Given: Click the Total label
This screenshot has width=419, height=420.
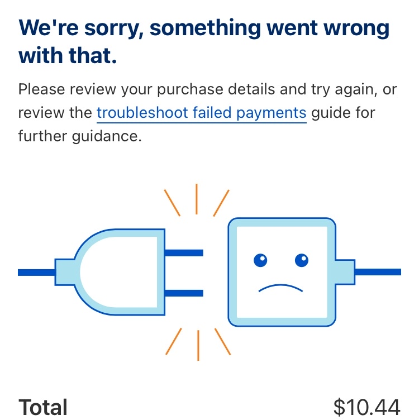Looking at the screenshot, I should coord(43,407).
